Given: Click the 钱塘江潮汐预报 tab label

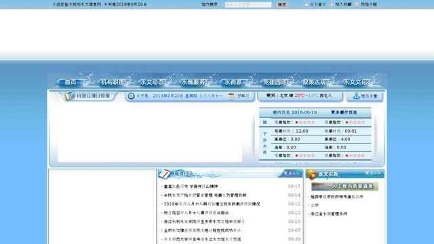Looking at the screenshot, I should [94, 96].
